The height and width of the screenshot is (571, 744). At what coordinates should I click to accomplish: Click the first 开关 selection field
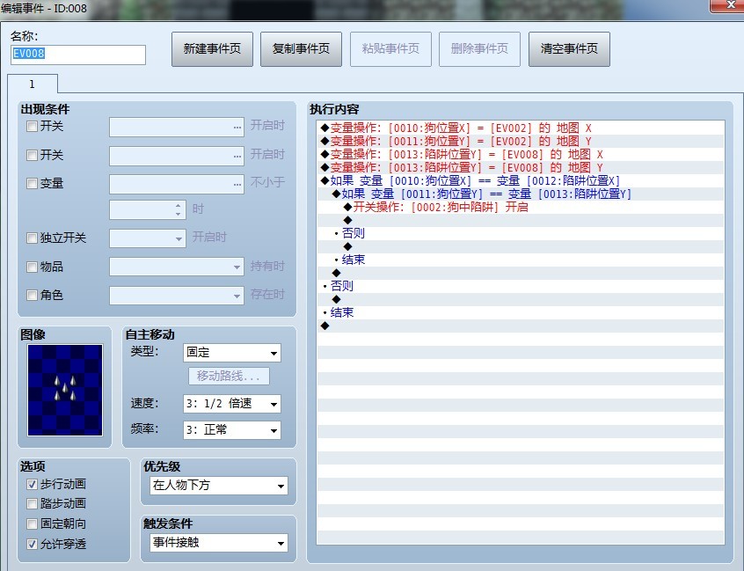[177, 128]
